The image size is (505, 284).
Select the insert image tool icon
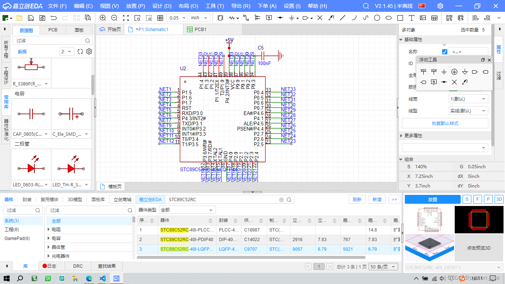[423, 18]
